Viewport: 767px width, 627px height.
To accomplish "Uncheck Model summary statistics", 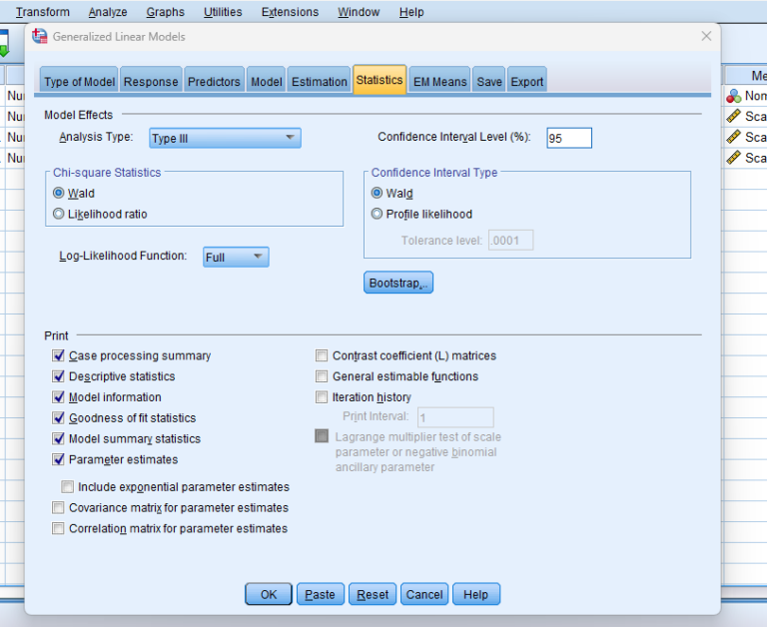I will [58, 438].
